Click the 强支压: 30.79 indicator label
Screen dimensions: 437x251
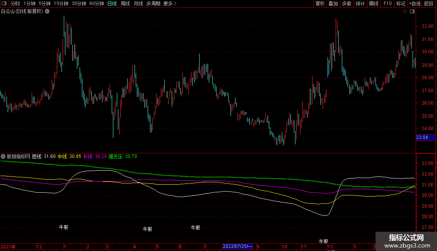[x=123, y=156]
